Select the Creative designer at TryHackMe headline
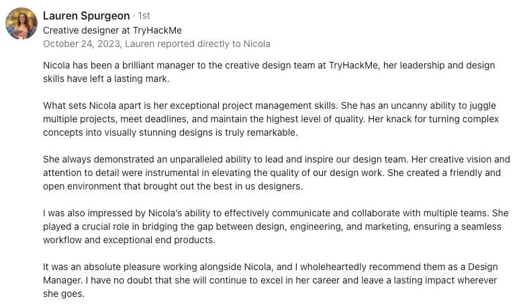The image size is (523, 305). (112, 30)
